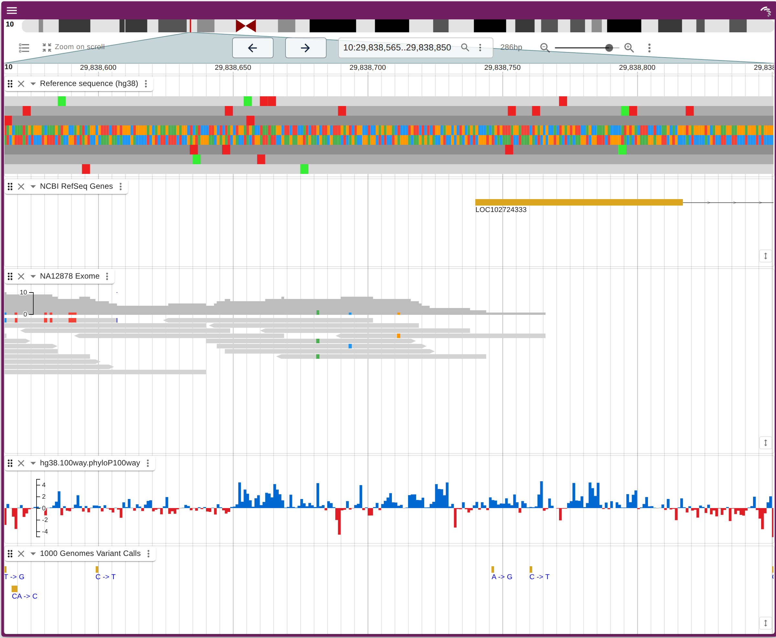Click the NA12878 Exome coverage histogram
This screenshot has width=776, height=638.
(275, 303)
